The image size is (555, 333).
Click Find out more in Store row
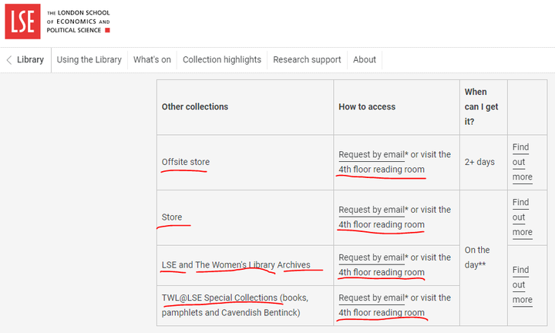[x=523, y=217]
